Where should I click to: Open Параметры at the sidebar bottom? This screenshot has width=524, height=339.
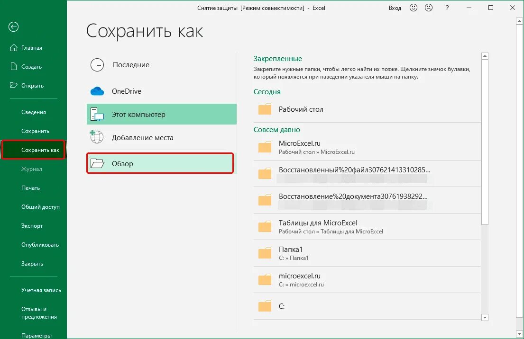point(37,335)
